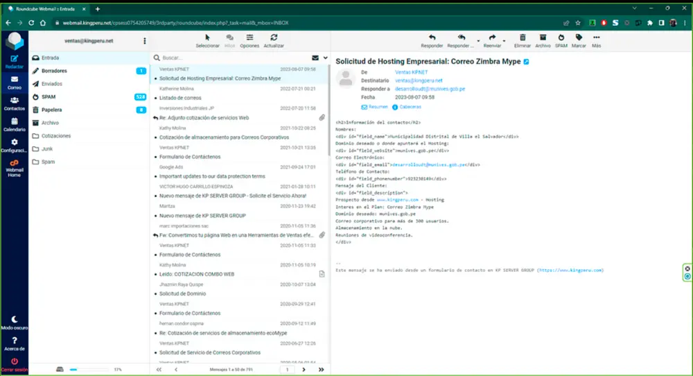Go to next page of messages

click(x=304, y=369)
